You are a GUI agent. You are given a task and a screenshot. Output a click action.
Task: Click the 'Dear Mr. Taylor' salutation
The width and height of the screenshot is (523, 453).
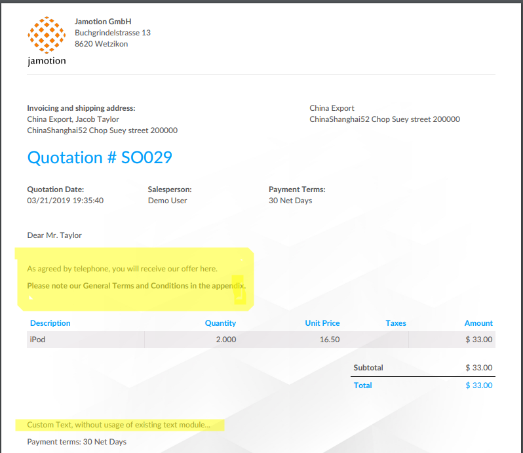click(54, 235)
